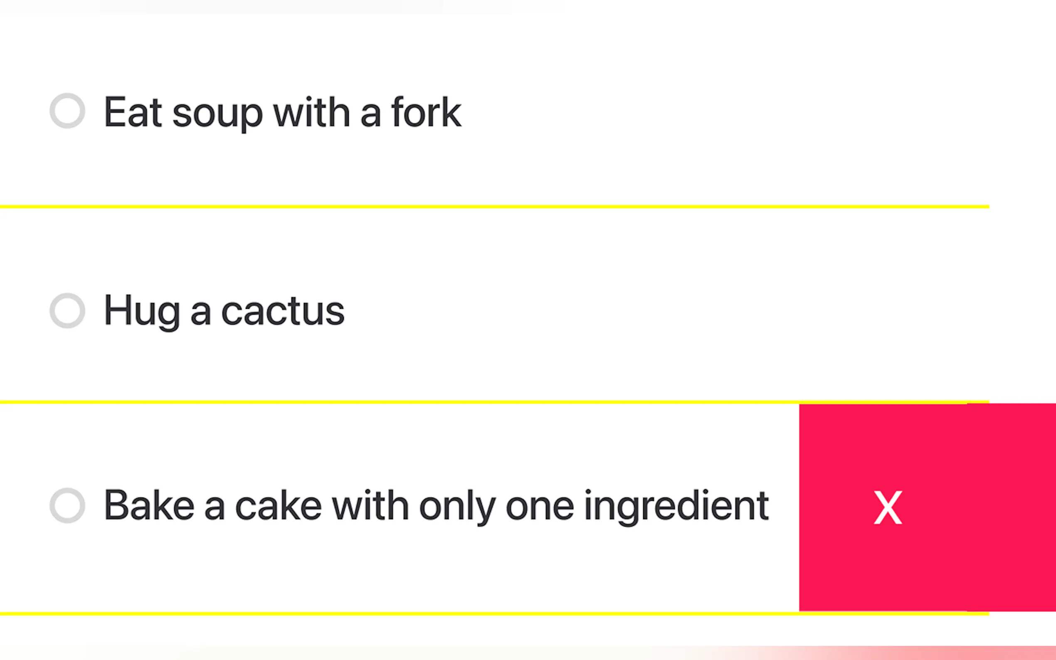Screen dimensions: 1056x660
Task: Click the word "cake" in third item
Action: (x=278, y=505)
